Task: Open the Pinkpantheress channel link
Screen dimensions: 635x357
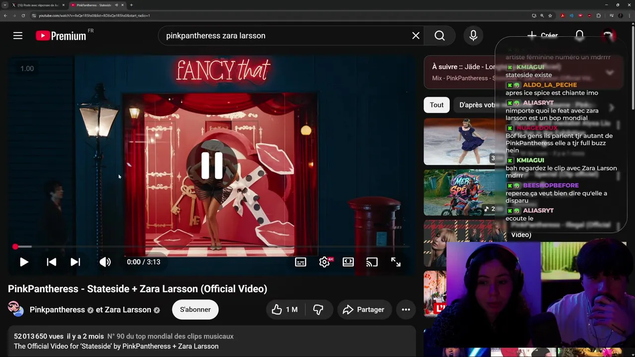Action: click(x=57, y=309)
